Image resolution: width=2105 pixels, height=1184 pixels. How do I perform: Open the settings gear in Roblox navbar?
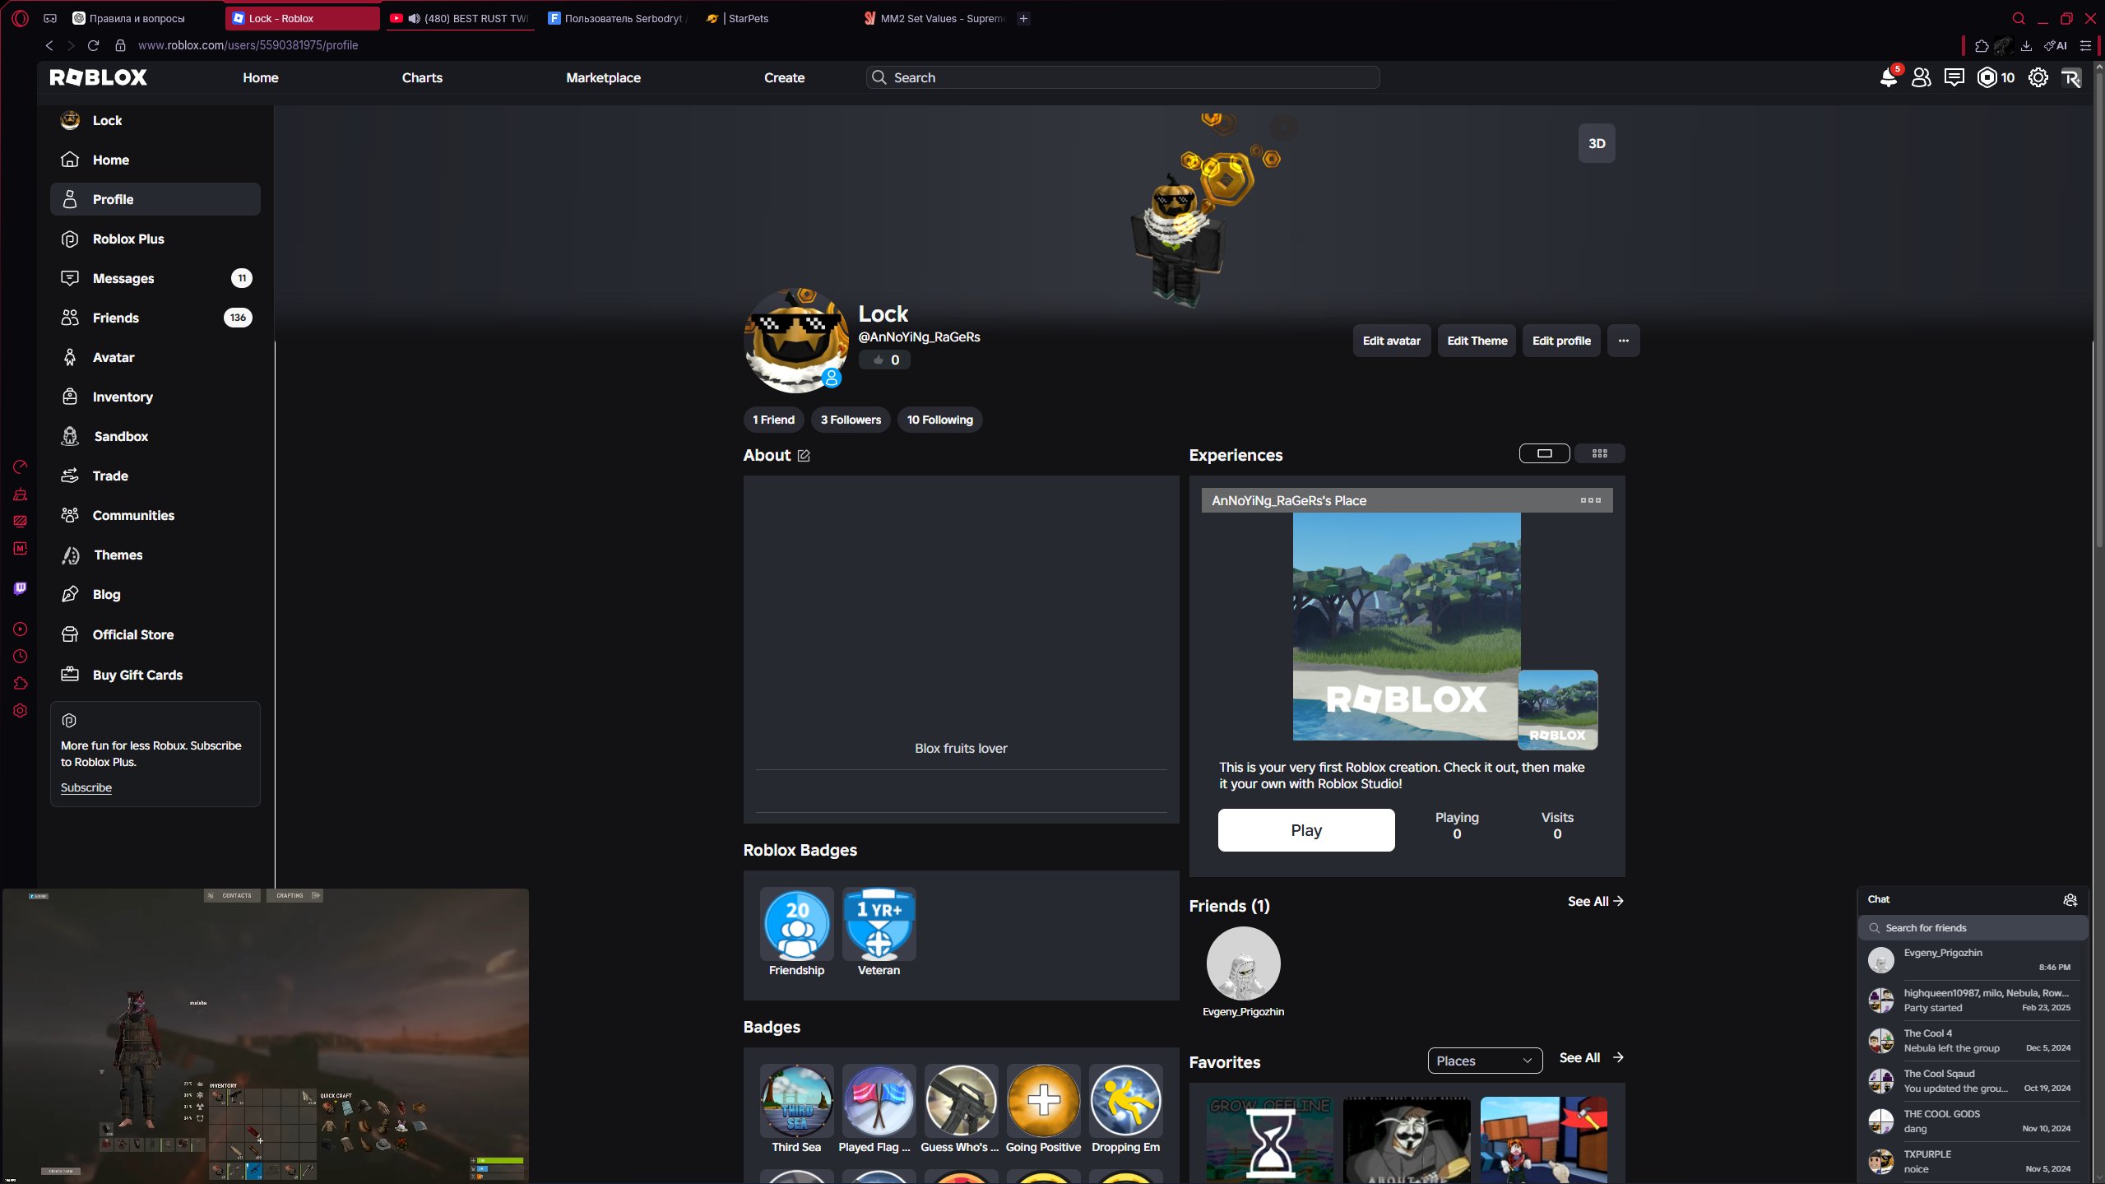tap(2038, 77)
